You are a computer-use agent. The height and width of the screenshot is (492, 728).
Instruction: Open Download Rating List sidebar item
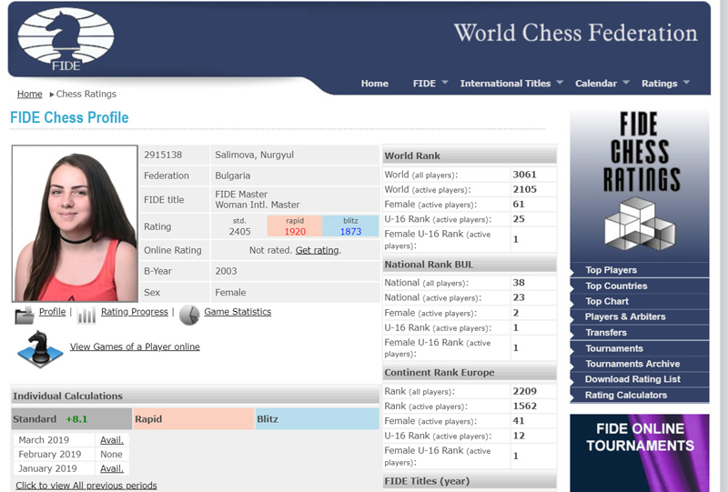pyautogui.click(x=632, y=379)
